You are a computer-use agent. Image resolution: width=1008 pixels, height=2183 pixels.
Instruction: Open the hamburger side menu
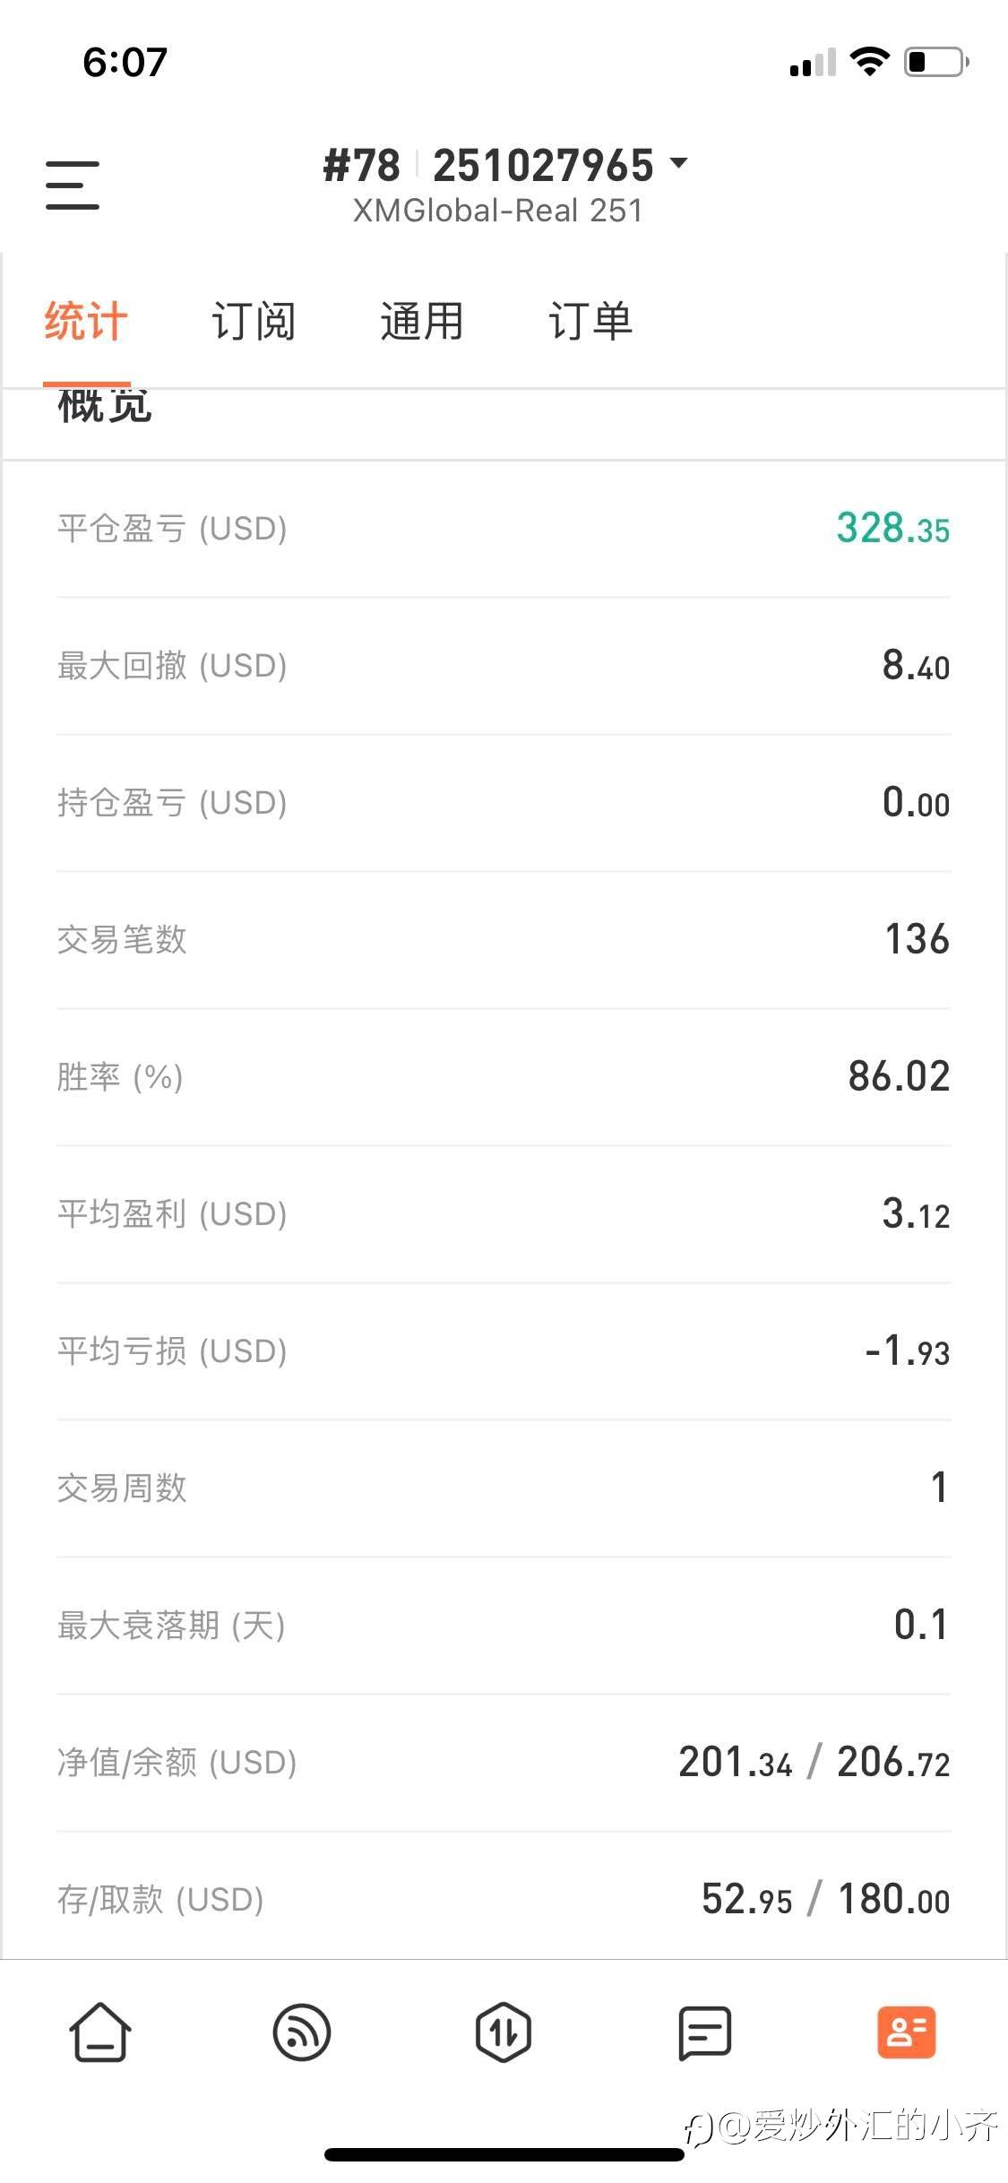coord(73,185)
